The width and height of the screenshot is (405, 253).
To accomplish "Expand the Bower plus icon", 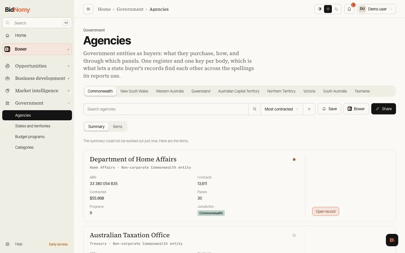I will pyautogui.click(x=68, y=49).
